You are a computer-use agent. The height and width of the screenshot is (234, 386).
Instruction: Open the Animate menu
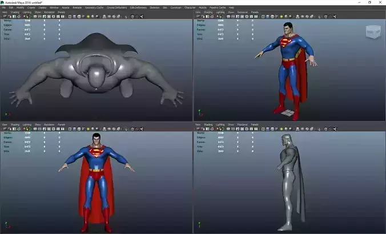click(77, 7)
